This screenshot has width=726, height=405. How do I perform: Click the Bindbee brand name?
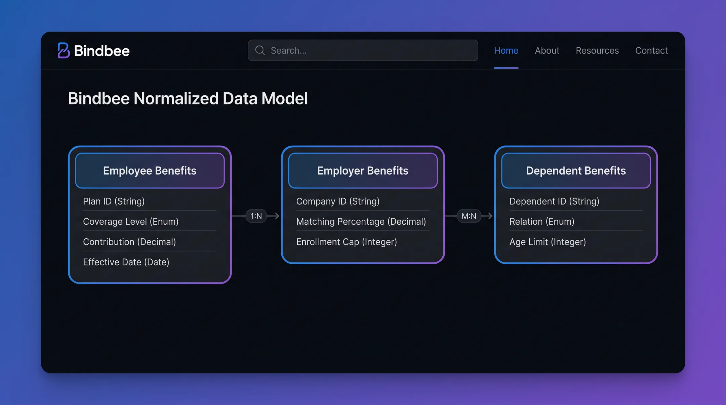(x=102, y=51)
